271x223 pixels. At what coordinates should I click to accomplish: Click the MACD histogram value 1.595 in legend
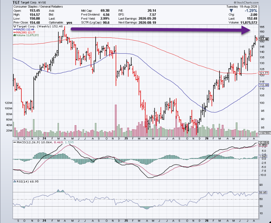(x=69, y=142)
